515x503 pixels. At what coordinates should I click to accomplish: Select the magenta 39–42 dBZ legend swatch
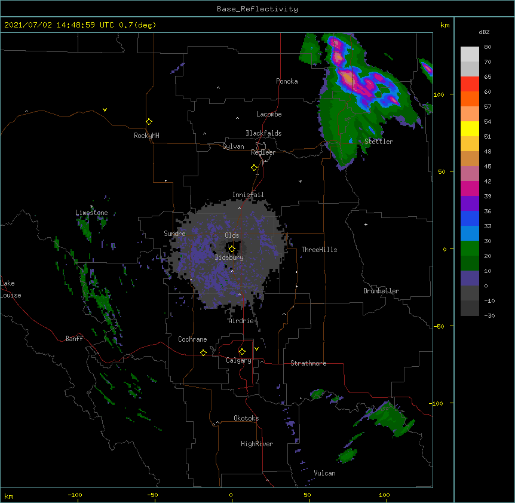470,188
